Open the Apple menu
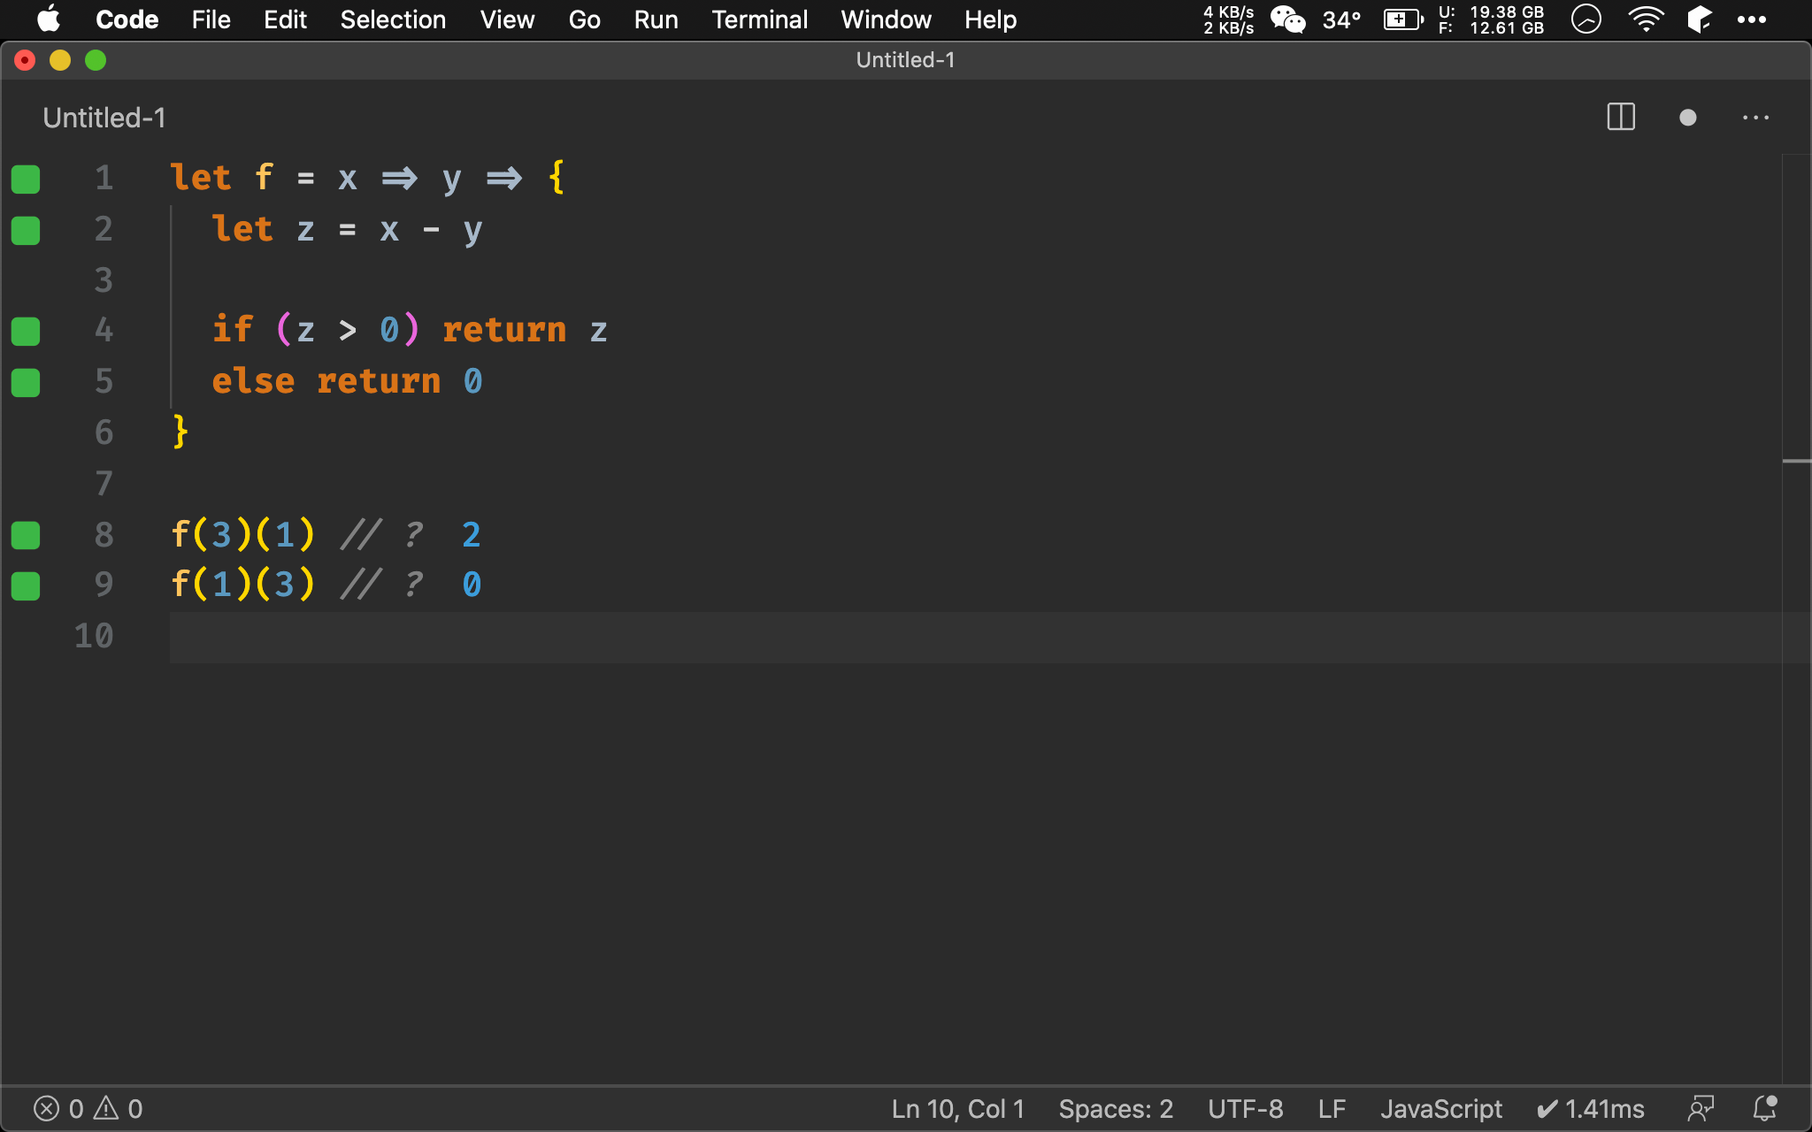This screenshot has width=1812, height=1132. (x=49, y=19)
